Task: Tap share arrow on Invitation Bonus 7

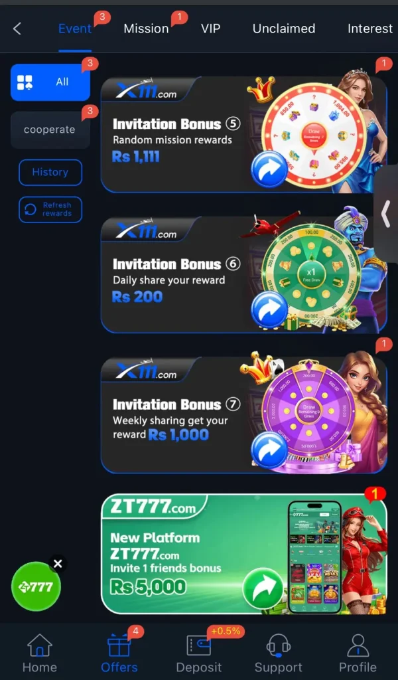Action: tap(269, 450)
